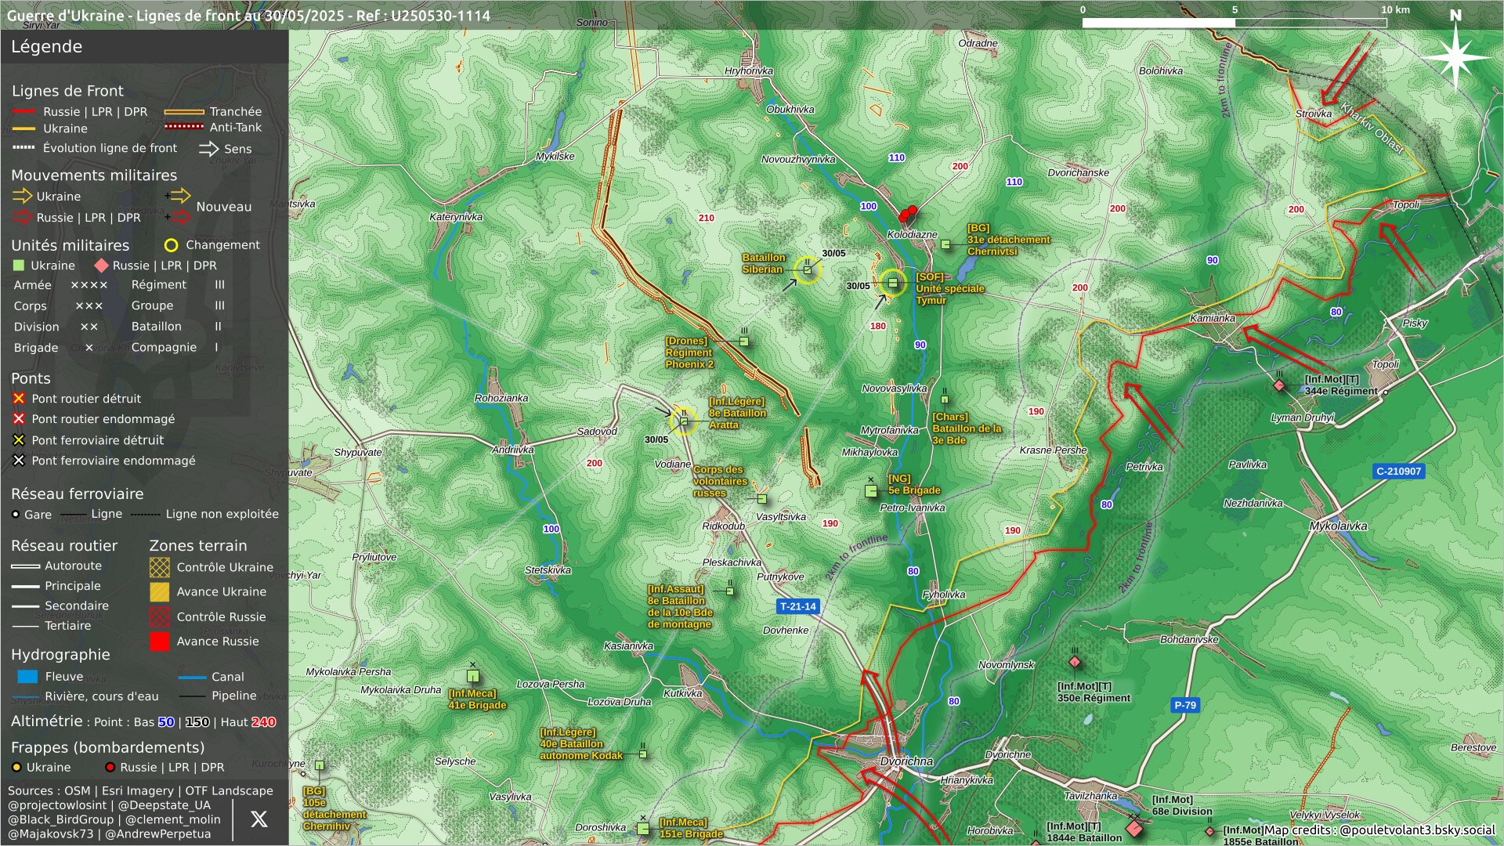Viewport: 1504px width, 846px height.
Task: Click the 41e Brigade unit square
Action: 472,675
